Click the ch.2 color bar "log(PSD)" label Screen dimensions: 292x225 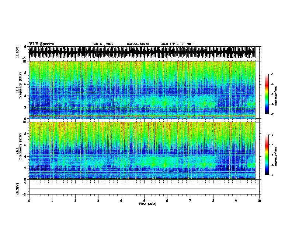pyautogui.click(x=276, y=156)
